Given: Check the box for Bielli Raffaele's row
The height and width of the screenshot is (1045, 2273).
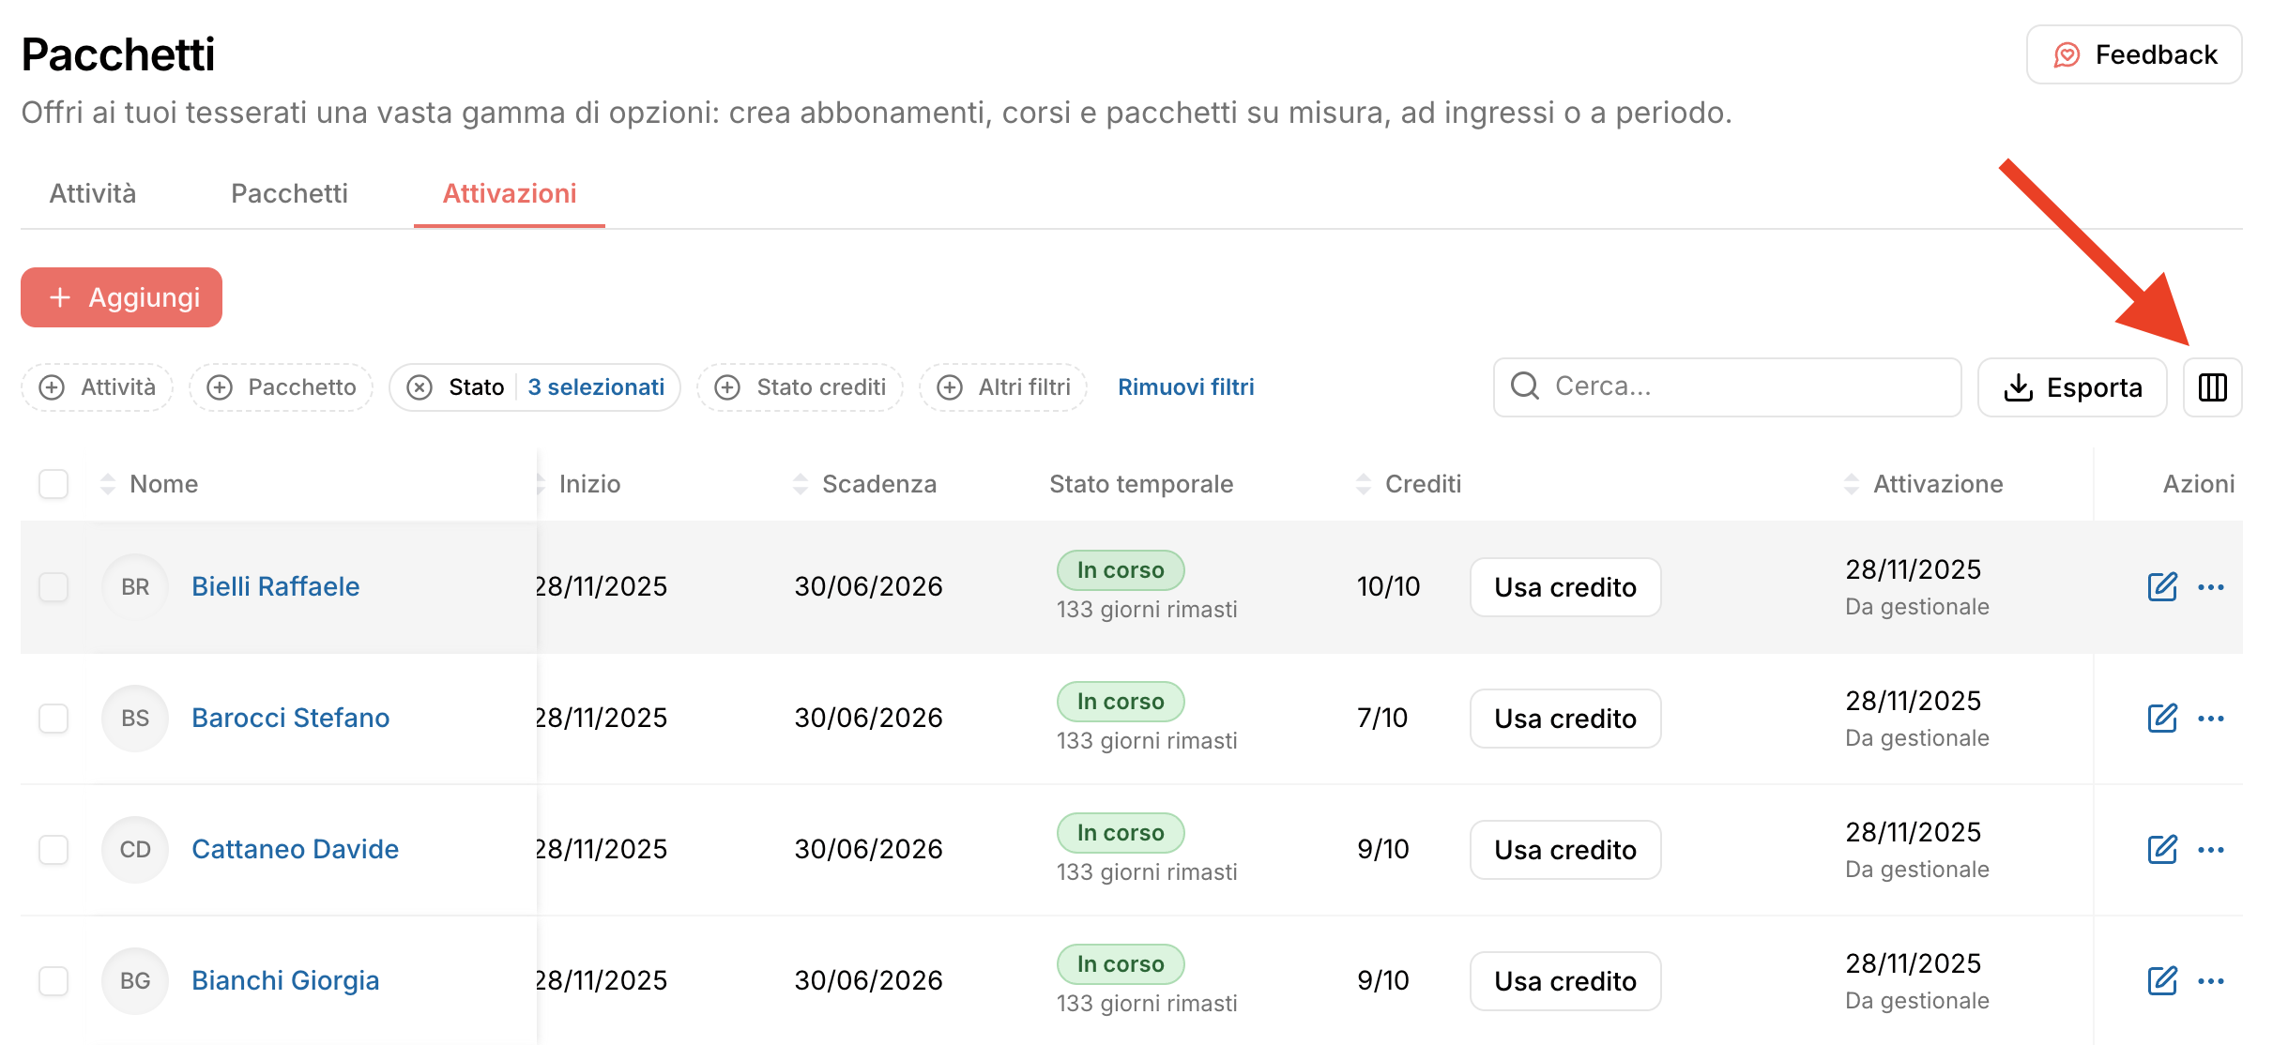Looking at the screenshot, I should [x=53, y=587].
